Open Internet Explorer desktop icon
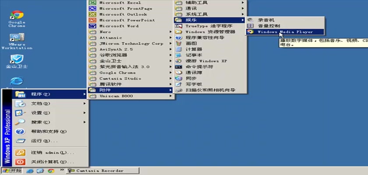 (17, 82)
